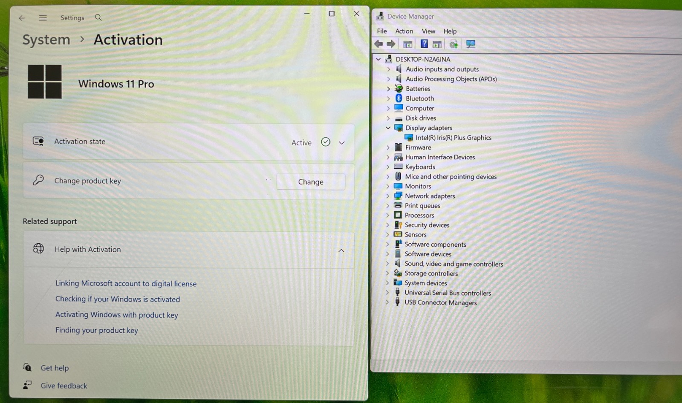Image resolution: width=682 pixels, height=403 pixels.
Task: Select the Monitors category icon
Action: click(399, 186)
